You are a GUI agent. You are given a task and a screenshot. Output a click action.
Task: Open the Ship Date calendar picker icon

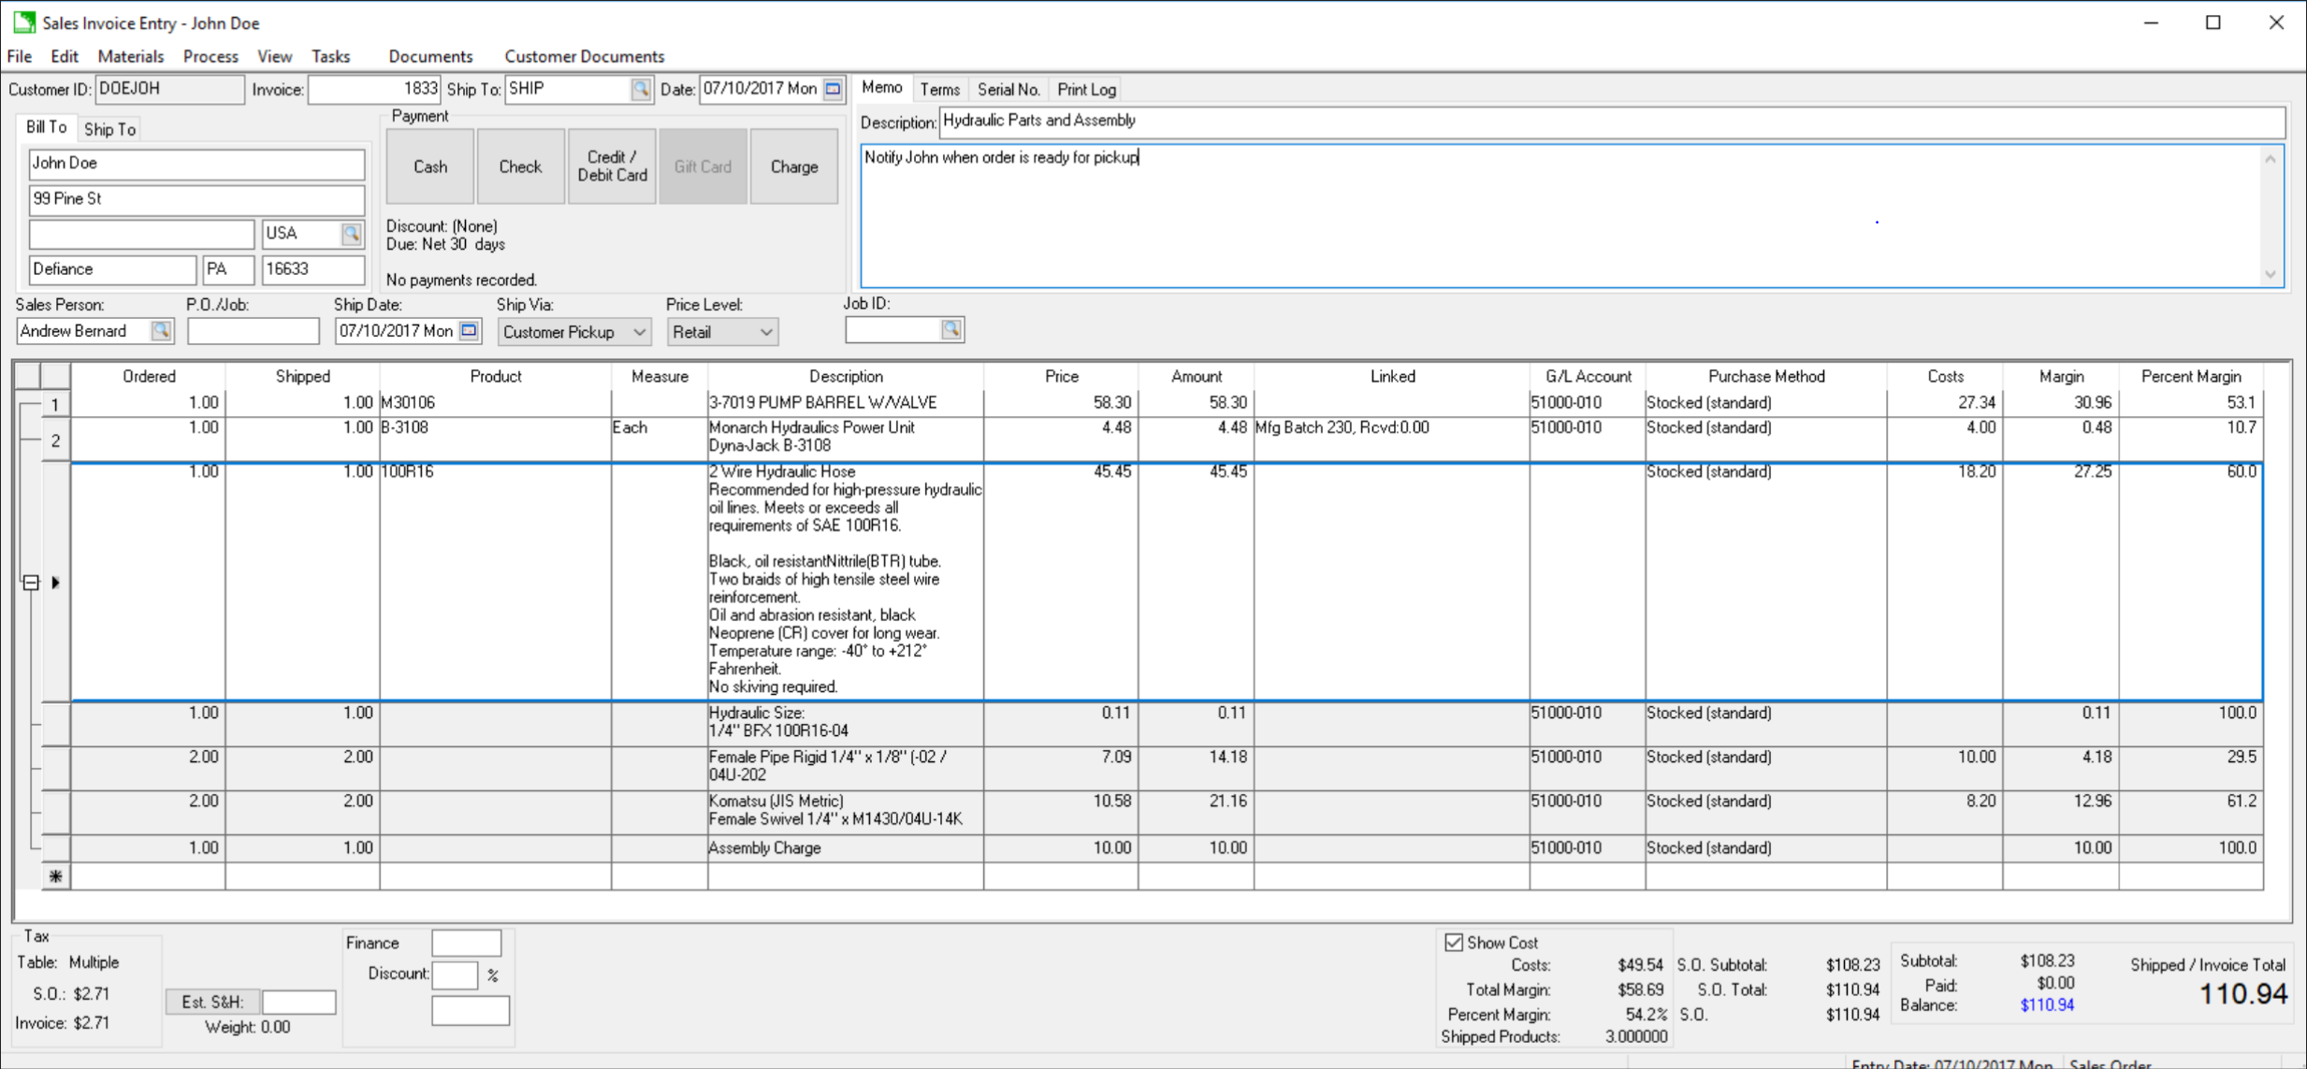coord(470,331)
